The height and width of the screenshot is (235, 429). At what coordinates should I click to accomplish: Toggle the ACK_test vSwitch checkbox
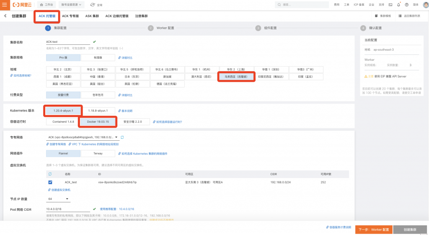pos(50,182)
